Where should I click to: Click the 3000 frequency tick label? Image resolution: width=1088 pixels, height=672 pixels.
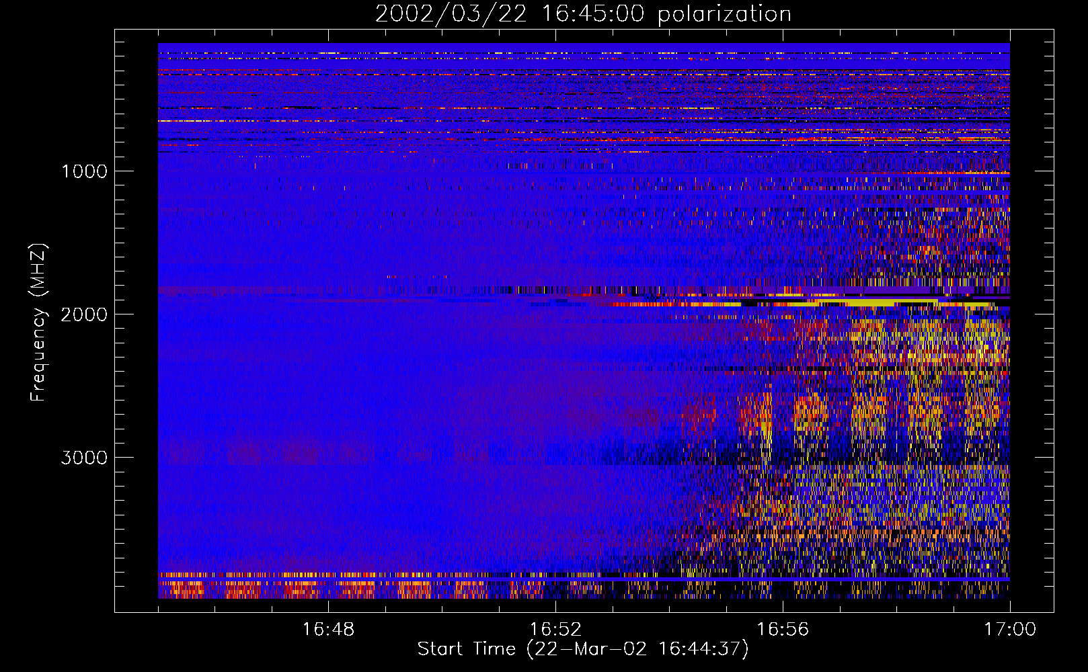tap(84, 458)
